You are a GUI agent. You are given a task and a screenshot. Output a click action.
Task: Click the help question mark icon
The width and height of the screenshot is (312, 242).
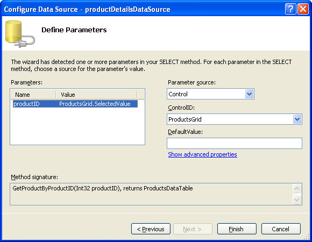(290, 9)
